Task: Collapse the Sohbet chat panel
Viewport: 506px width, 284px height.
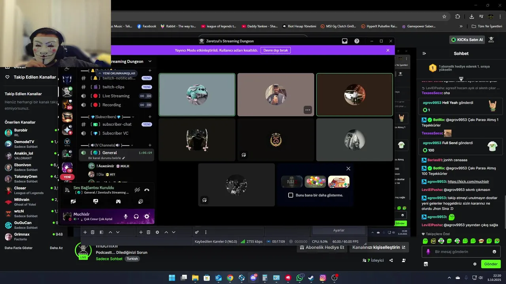Action: coord(424,53)
